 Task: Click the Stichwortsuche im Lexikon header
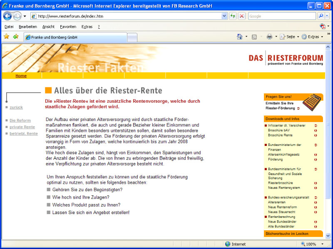point(293,234)
